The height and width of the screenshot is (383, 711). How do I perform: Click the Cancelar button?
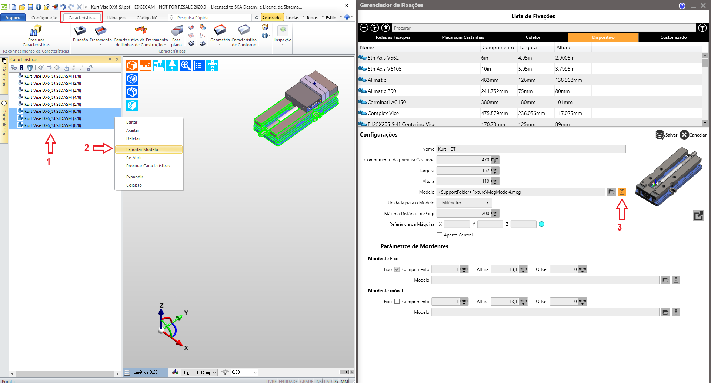[693, 135]
